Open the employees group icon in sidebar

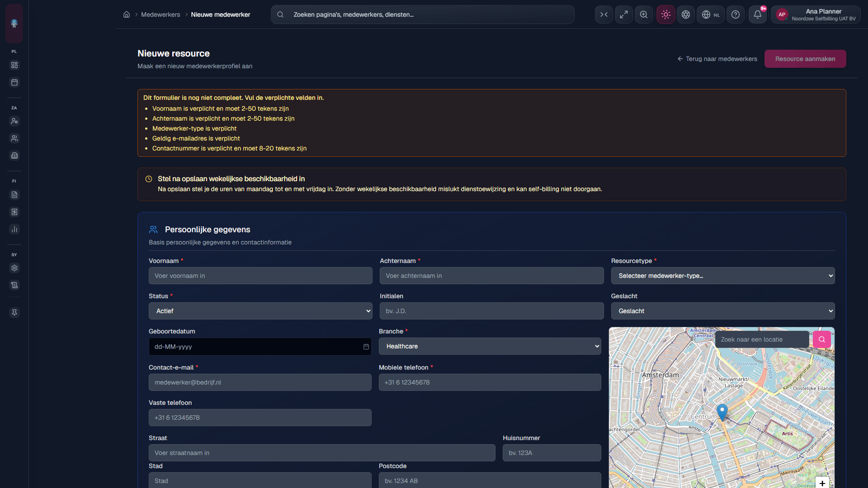tap(14, 138)
